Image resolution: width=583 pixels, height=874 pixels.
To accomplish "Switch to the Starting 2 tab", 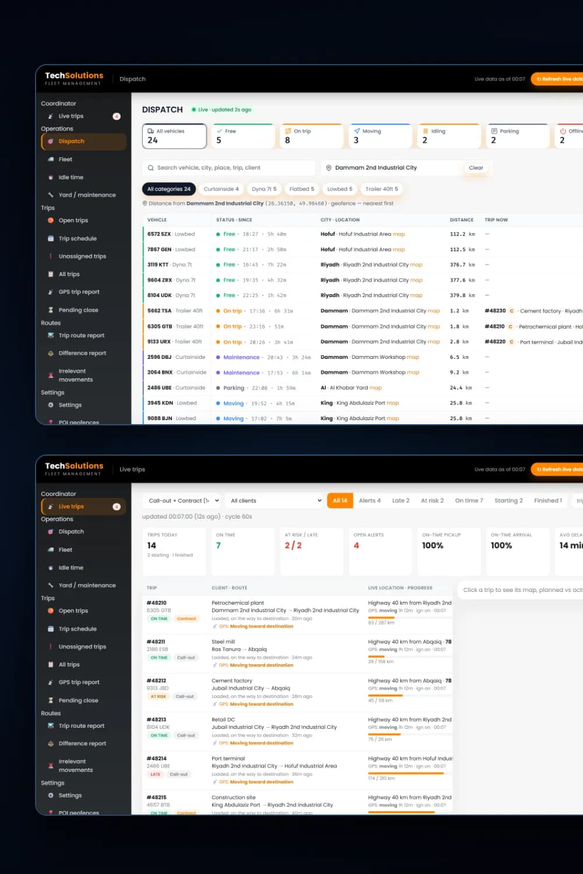I will pos(508,501).
